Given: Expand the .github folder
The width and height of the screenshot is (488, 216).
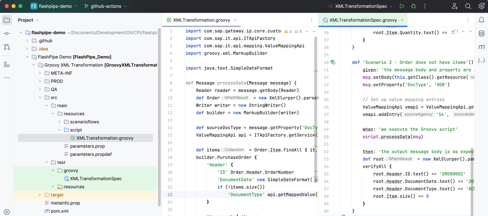Looking at the screenshot, I should 27,41.
